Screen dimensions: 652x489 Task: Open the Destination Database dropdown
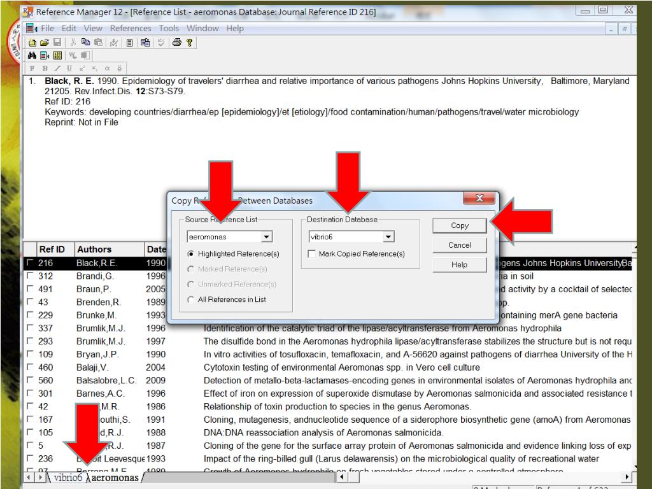(388, 237)
